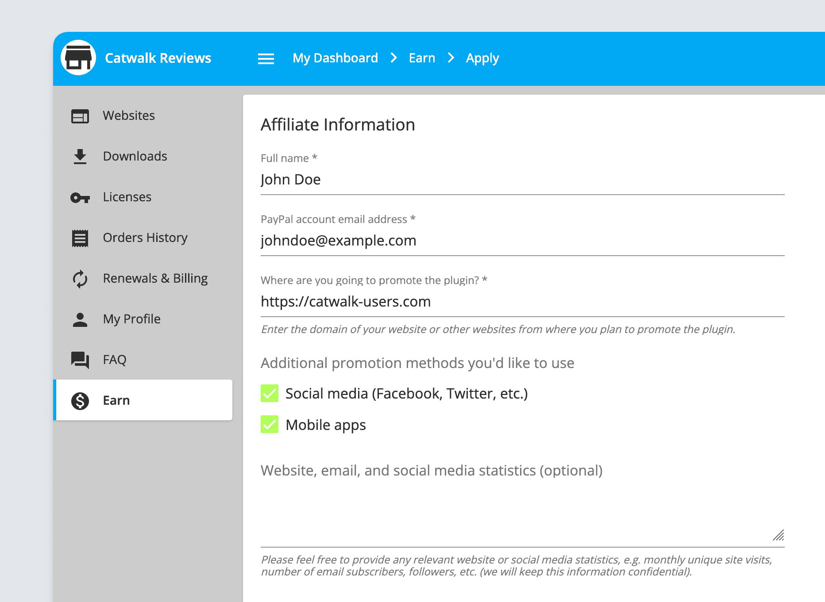Click the My Profile person icon
Viewport: 825px width, 602px height.
pyautogui.click(x=80, y=319)
